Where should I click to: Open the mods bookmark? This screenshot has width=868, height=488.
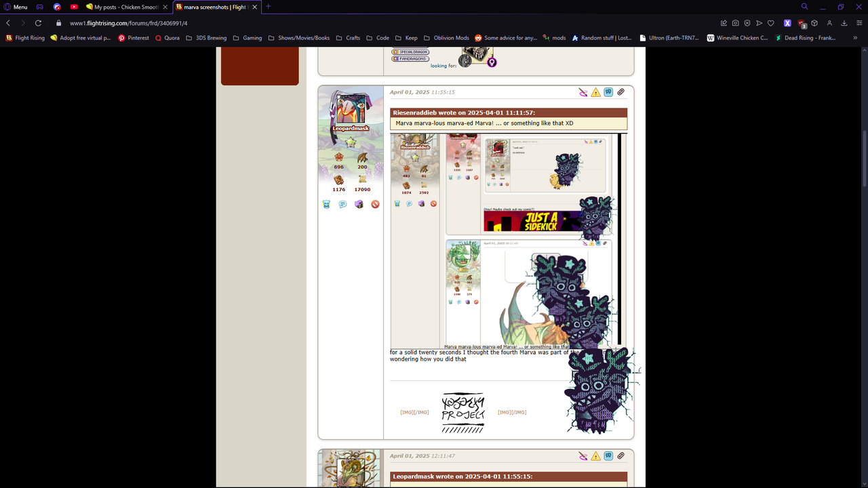coord(554,38)
